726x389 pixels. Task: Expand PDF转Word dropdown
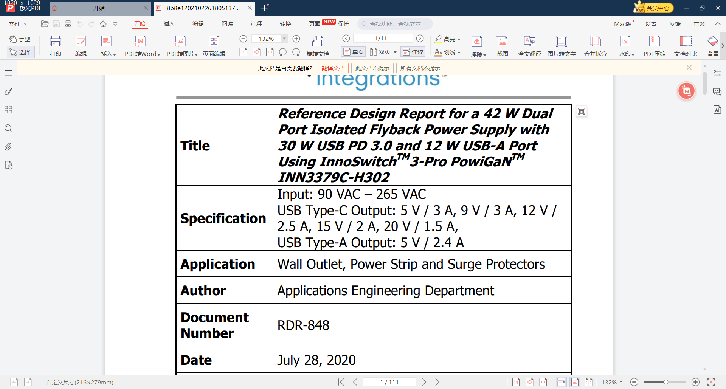(159, 54)
